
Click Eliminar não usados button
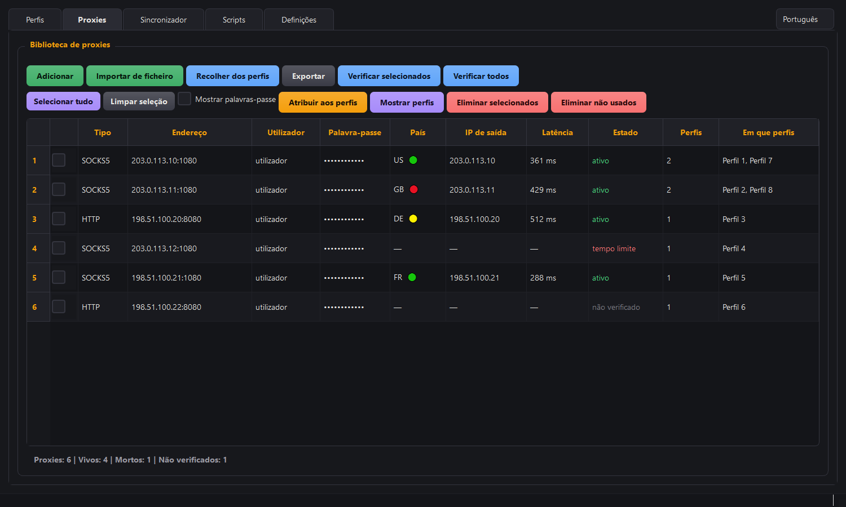598,103
